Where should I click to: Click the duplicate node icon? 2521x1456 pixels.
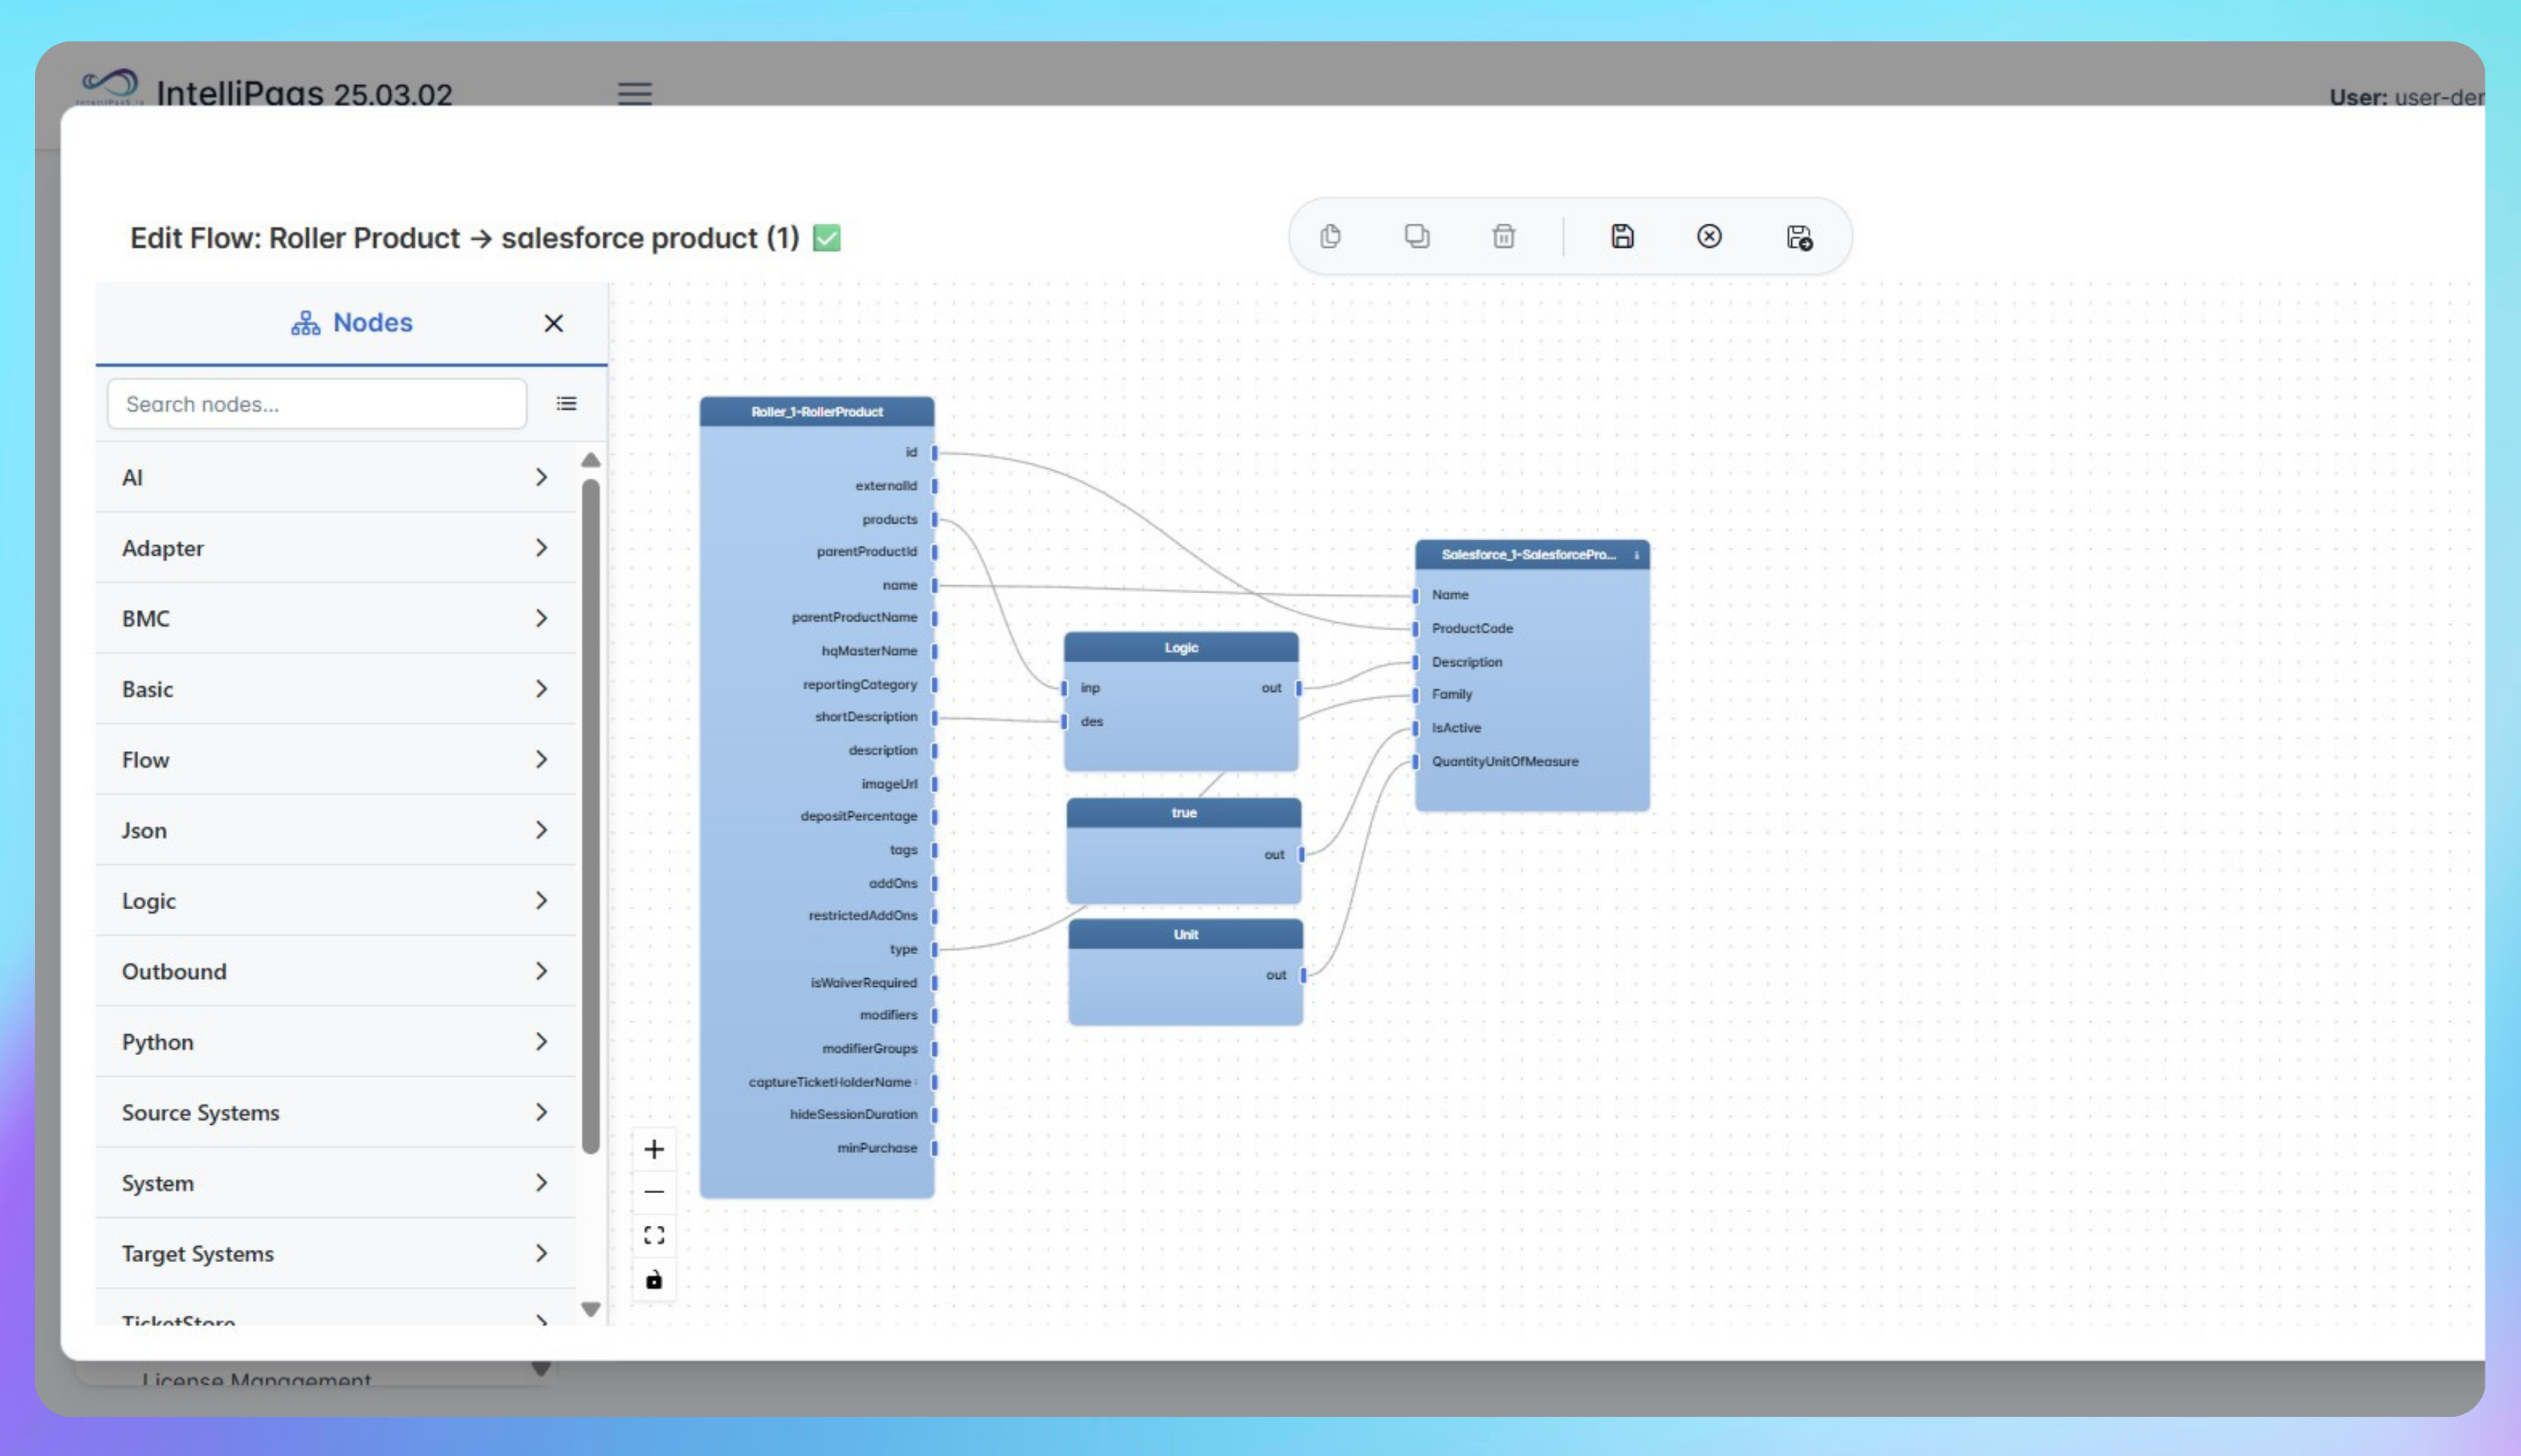pos(1417,237)
